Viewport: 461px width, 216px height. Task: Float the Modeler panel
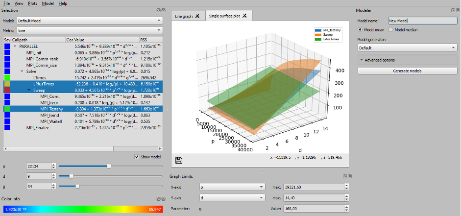[454, 10]
